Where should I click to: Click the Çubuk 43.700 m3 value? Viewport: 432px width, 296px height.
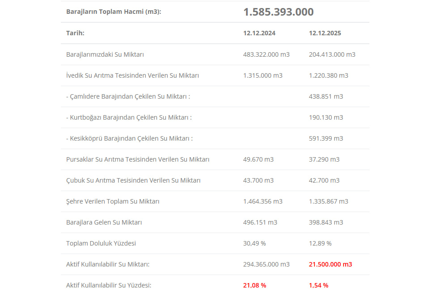click(x=258, y=180)
